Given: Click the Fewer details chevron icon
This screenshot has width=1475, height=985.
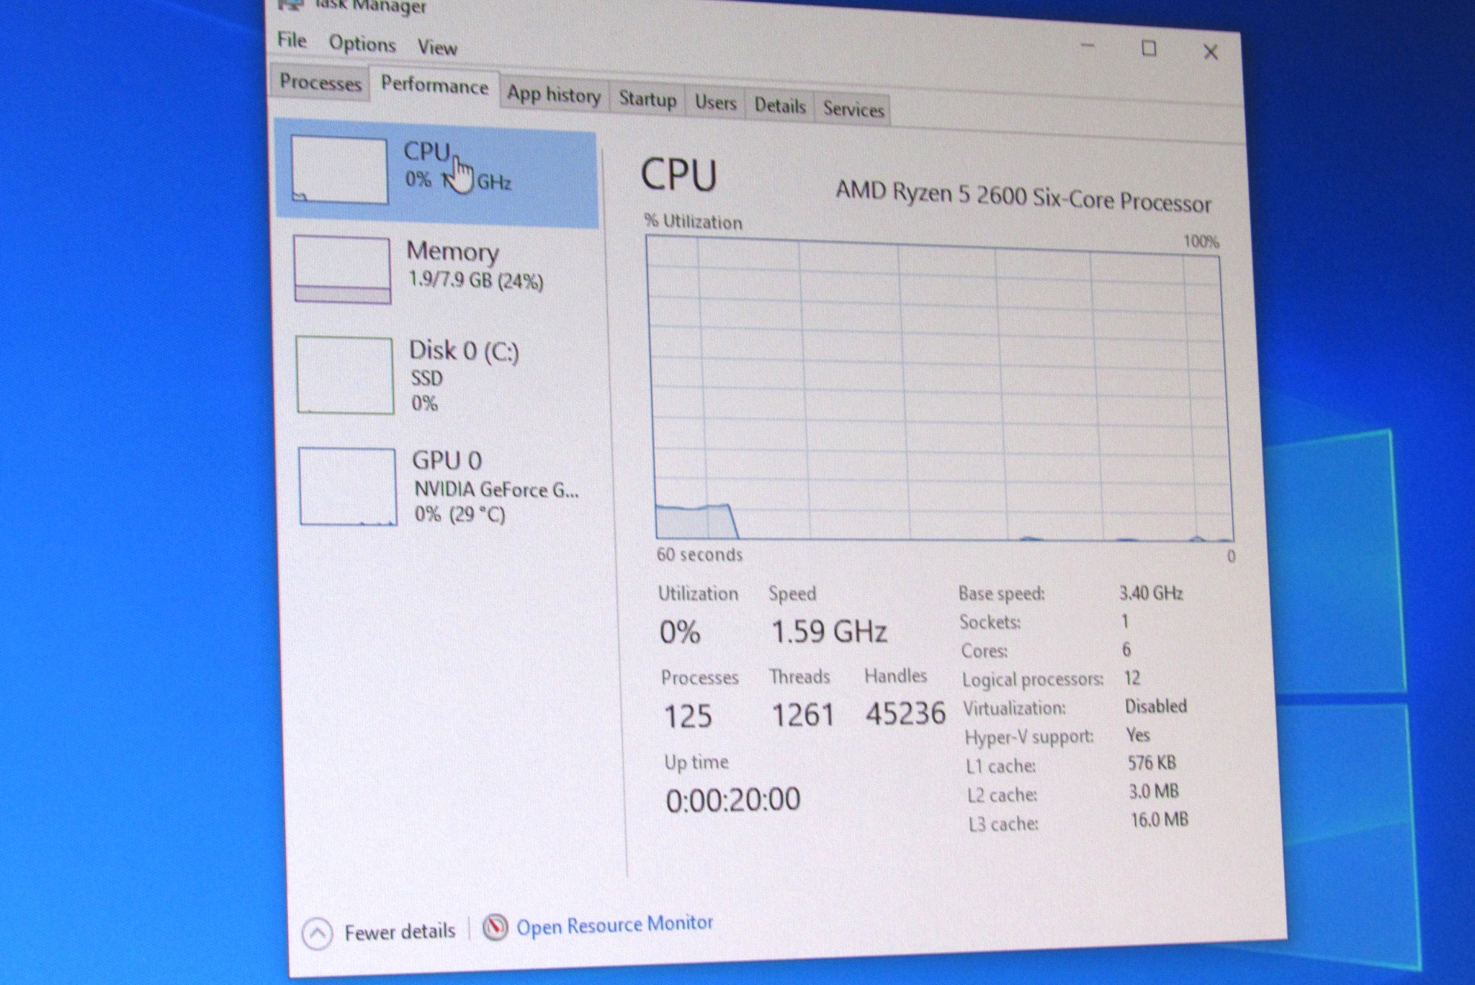Looking at the screenshot, I should 317,935.
